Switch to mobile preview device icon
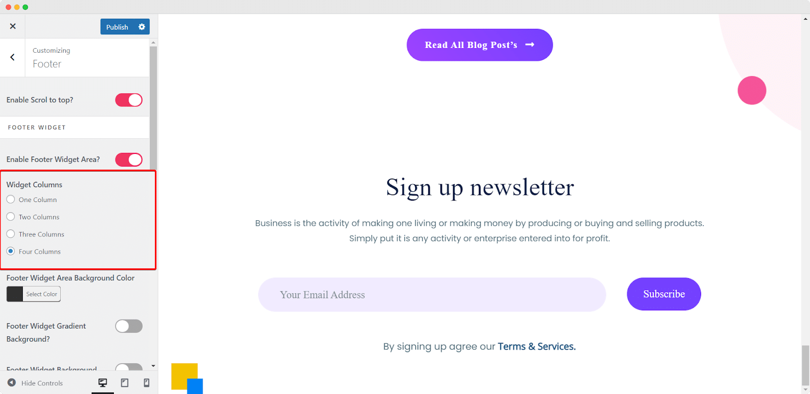The height and width of the screenshot is (394, 810). pyautogui.click(x=147, y=383)
